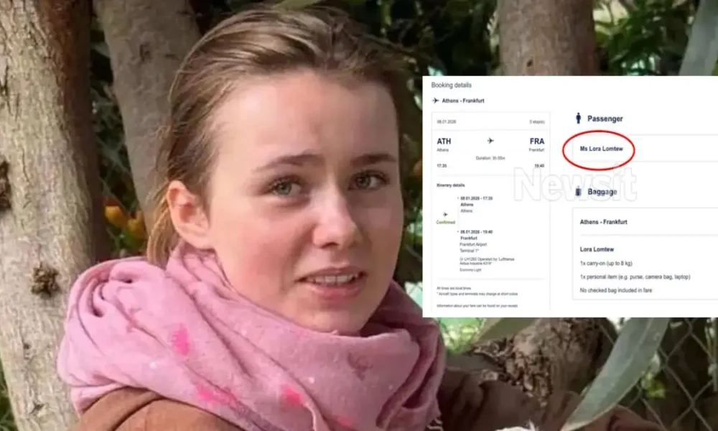
Task: Click the FRA arrival airport code
Action: tap(537, 142)
